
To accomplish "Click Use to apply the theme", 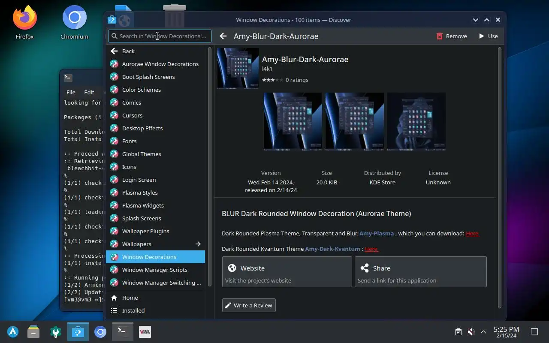I will pos(488,36).
